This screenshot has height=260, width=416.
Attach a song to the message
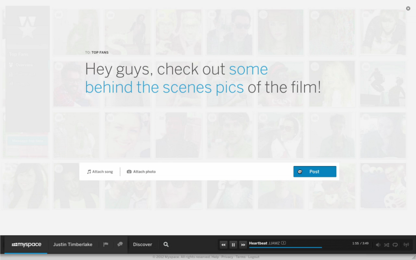100,172
